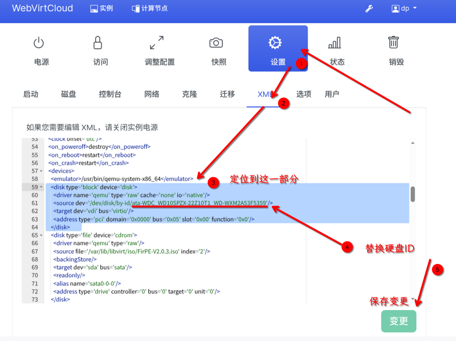Open the 计算节点 navigation link
The image size is (456, 341).
coord(150,8)
